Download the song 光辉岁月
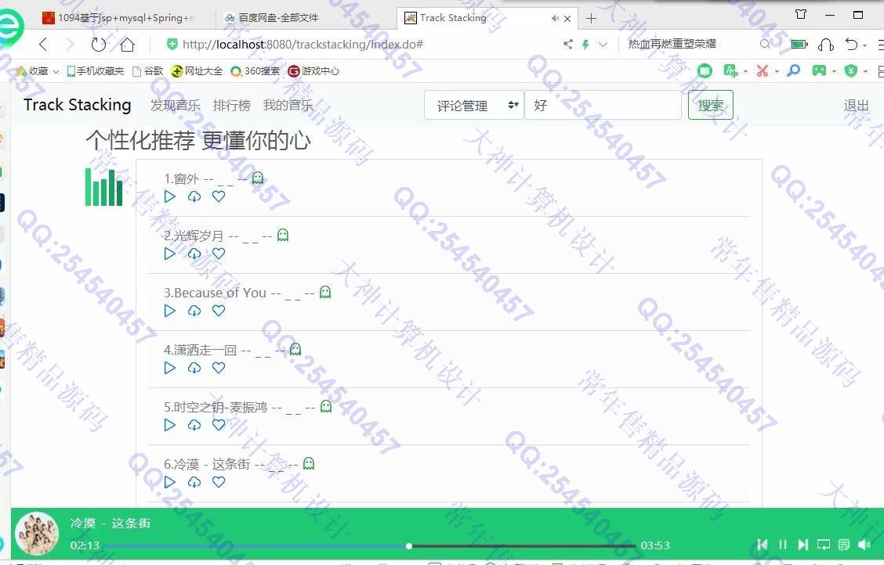The height and width of the screenshot is (565, 884). point(194,254)
